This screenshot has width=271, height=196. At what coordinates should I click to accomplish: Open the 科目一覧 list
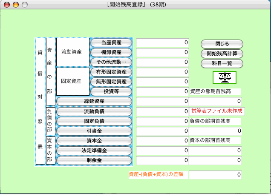[222, 63]
